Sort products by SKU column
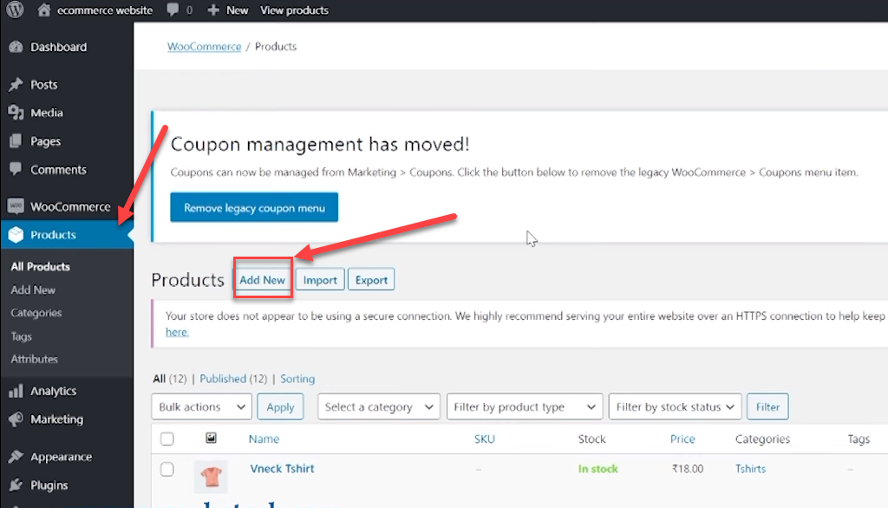888x508 pixels. pyautogui.click(x=484, y=439)
